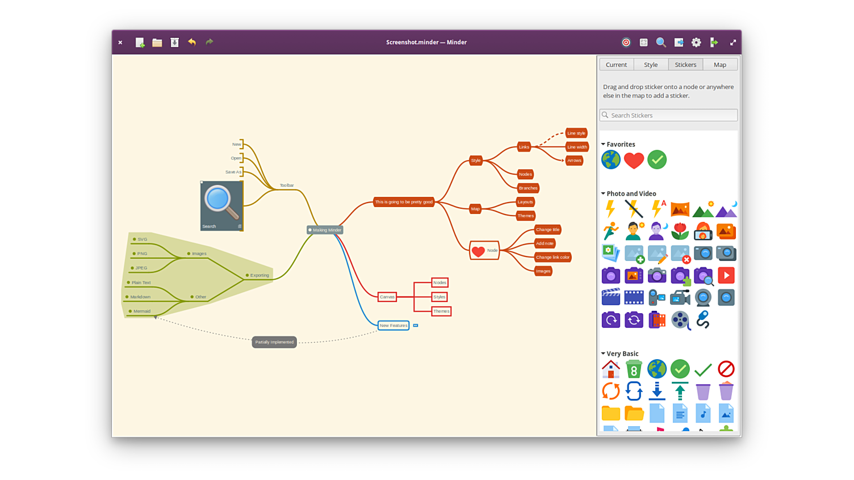
Task: Select the clapperboard sticker
Action: pos(610,297)
